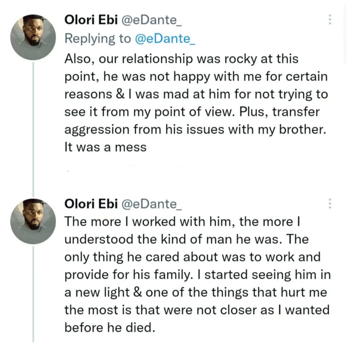The height and width of the screenshot is (347, 347).
Task: Click the gray @eDante_ handle in first tweet header
Action: [152, 20]
